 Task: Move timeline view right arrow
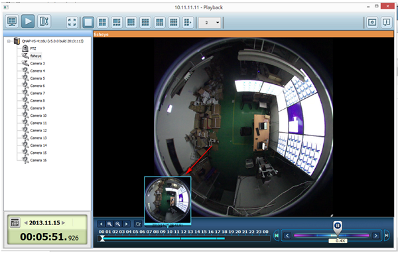click(x=126, y=224)
